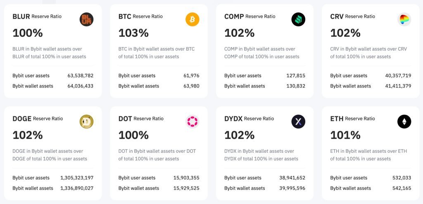Click the DYDX token X icon
Image resolution: width=423 pixels, height=204 pixels.
click(298, 121)
